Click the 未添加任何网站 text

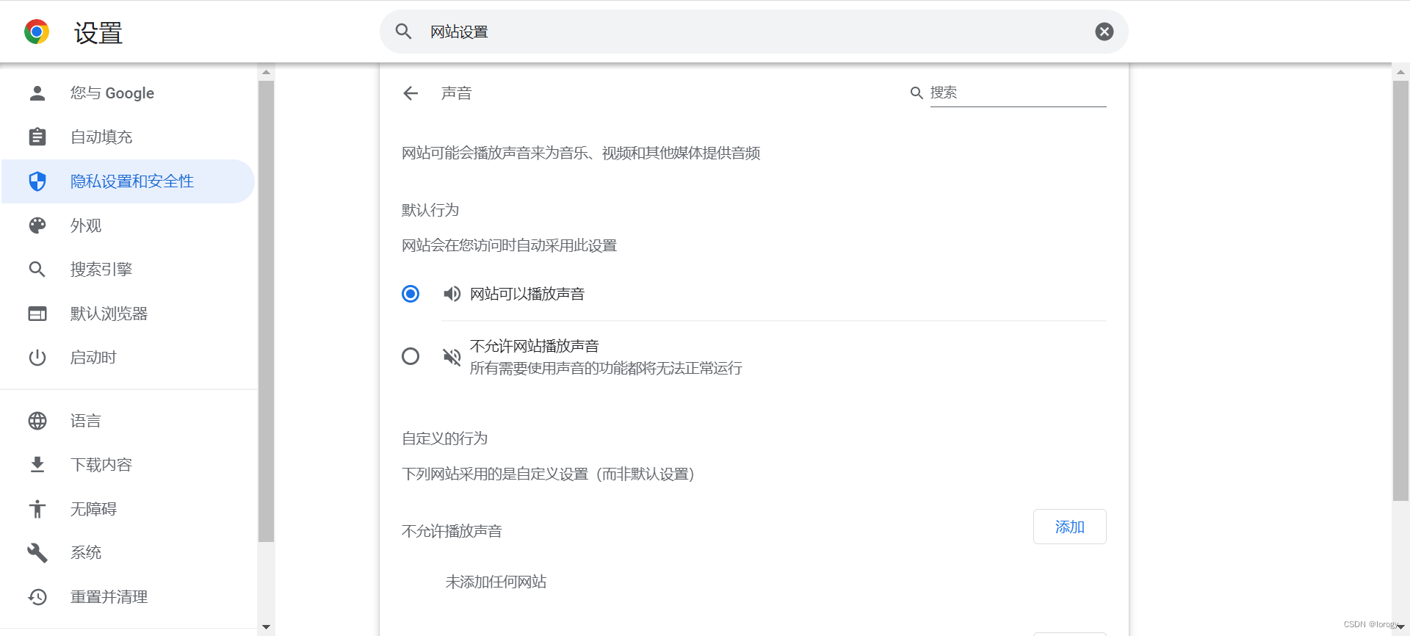click(x=496, y=582)
